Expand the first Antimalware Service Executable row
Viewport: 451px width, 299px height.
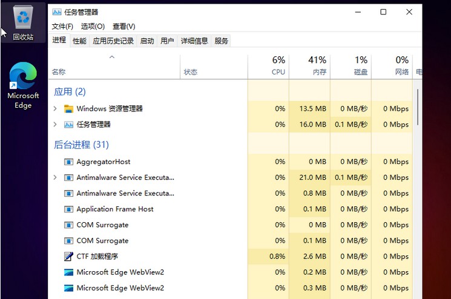[55, 178]
